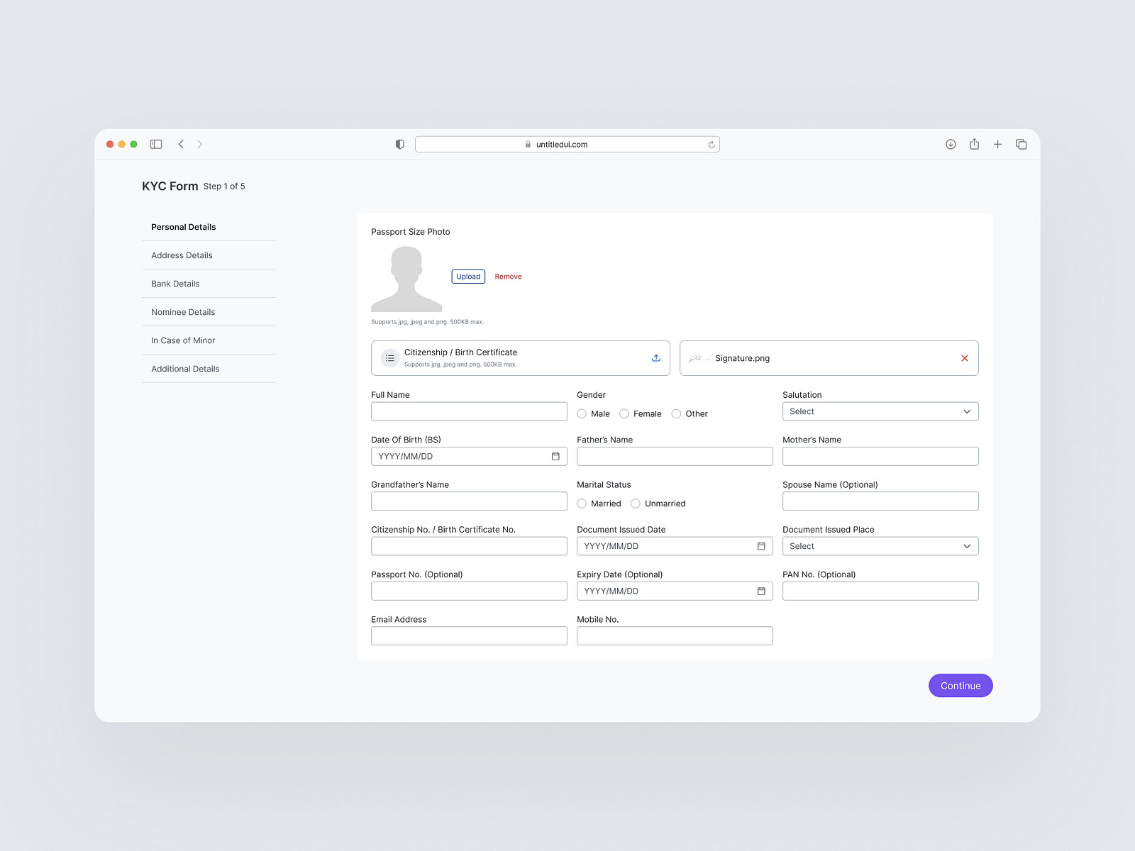Select the Male gender radio button
This screenshot has height=851, width=1135.
tap(582, 413)
